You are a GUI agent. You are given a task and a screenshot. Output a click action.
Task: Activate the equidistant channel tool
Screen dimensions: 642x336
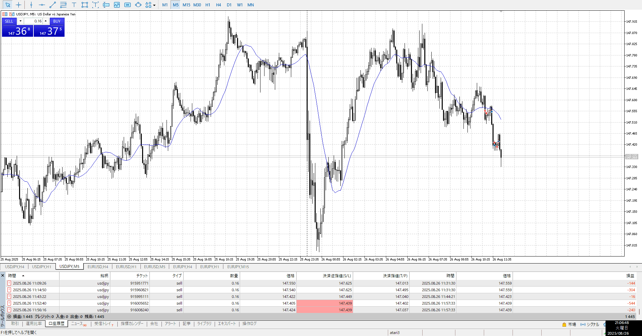click(x=63, y=5)
